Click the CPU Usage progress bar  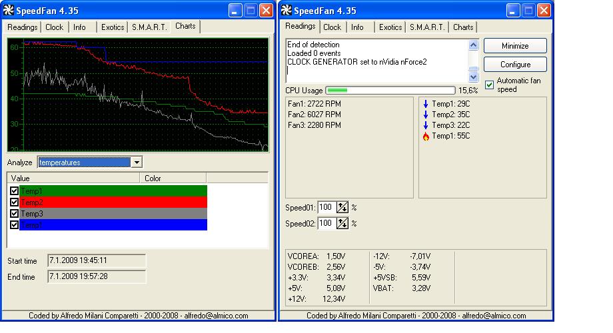click(390, 91)
